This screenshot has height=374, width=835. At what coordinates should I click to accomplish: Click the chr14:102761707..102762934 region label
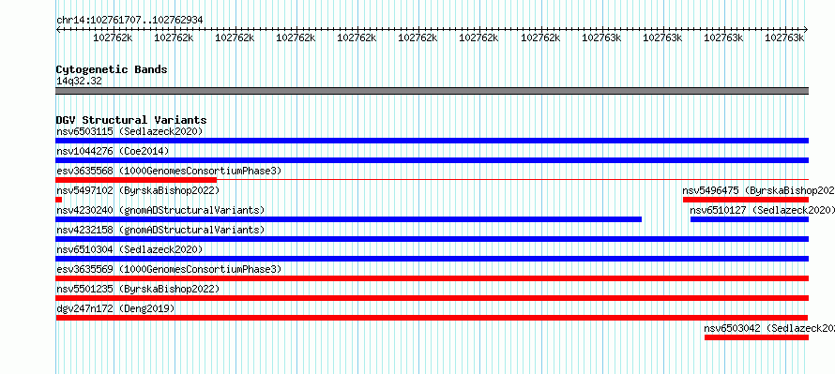pyautogui.click(x=129, y=21)
